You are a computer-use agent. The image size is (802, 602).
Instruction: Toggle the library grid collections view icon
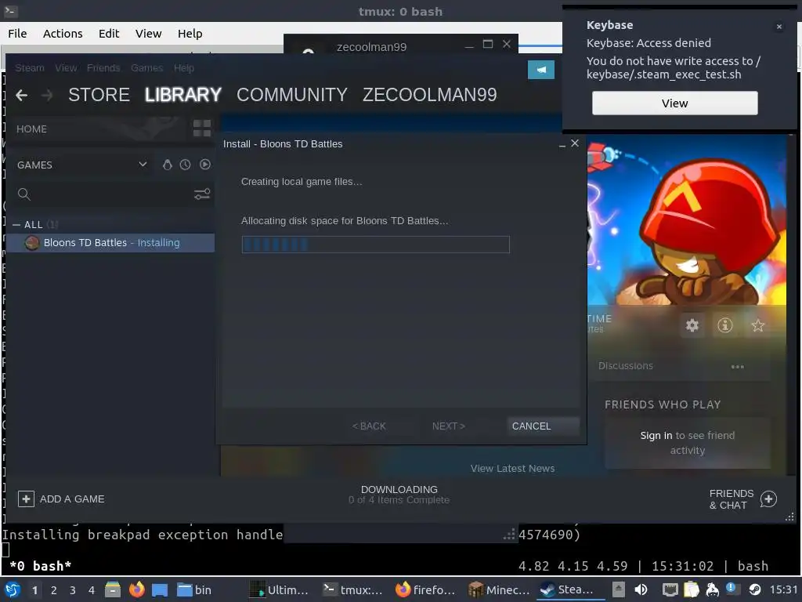point(202,129)
